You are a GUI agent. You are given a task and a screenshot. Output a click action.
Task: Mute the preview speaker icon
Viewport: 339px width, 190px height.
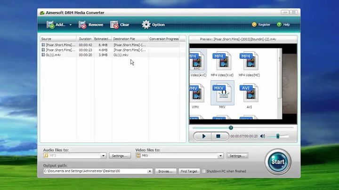point(262,136)
